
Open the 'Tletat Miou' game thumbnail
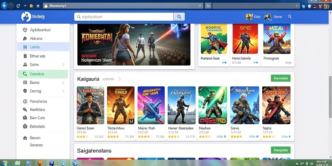pyautogui.click(x=121, y=105)
